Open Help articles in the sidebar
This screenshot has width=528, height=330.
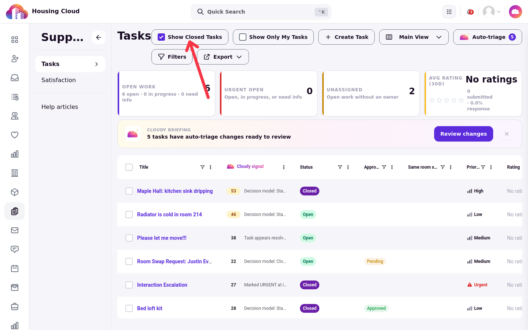pyautogui.click(x=60, y=107)
